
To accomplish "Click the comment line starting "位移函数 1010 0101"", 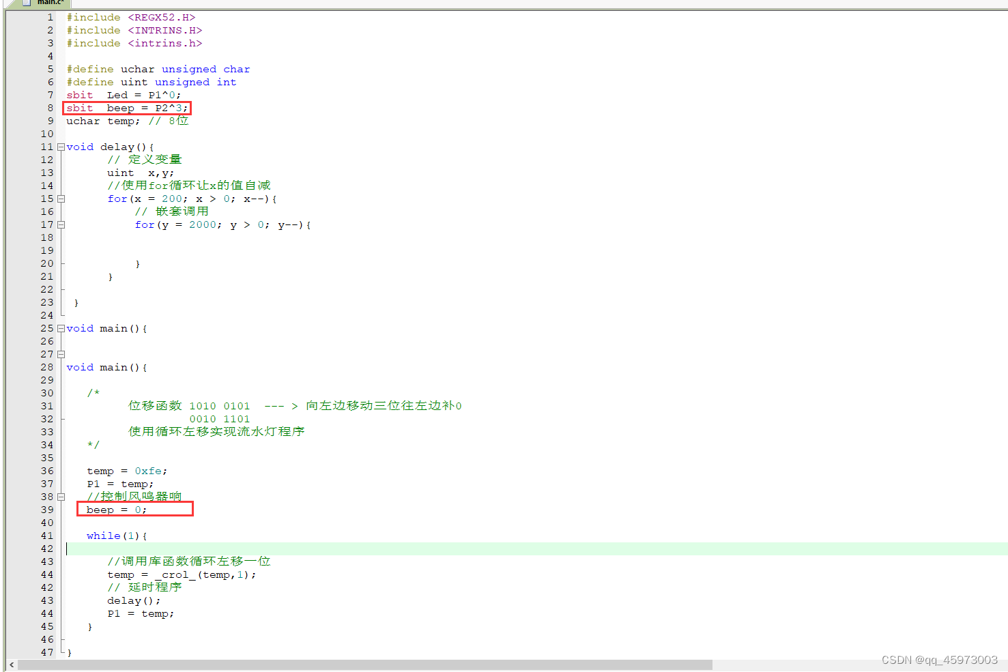I will [x=295, y=406].
